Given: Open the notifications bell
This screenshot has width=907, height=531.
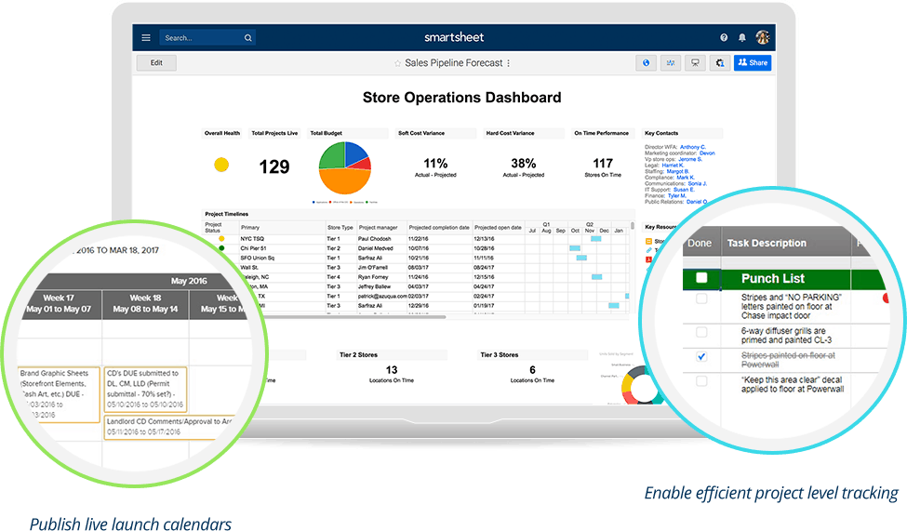Looking at the screenshot, I should click(742, 38).
